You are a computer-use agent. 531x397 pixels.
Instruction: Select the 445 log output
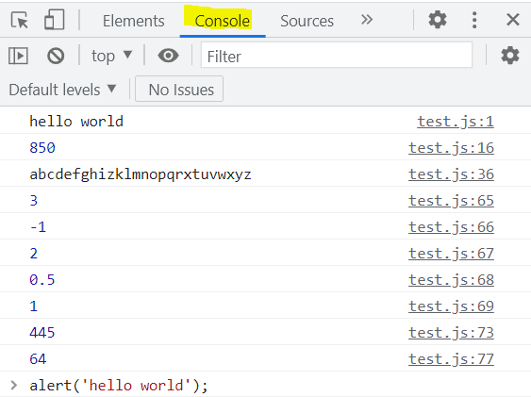click(42, 333)
